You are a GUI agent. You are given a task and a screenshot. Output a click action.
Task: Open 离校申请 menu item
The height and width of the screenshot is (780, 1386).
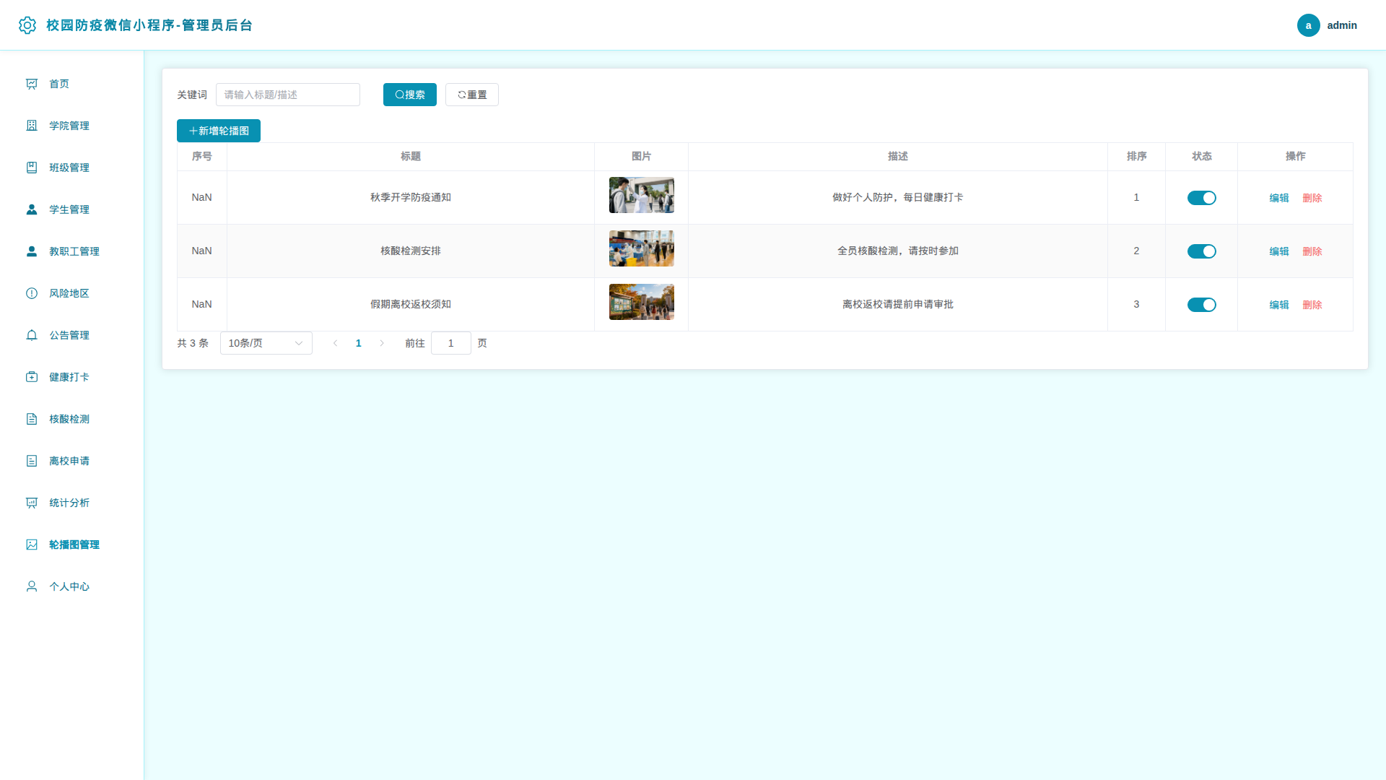72,461
